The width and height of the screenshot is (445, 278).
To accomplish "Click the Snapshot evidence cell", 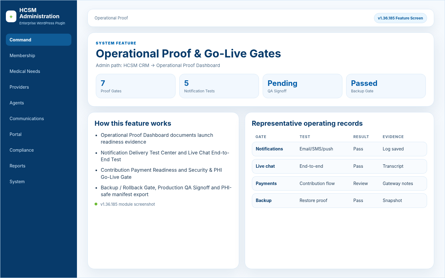I will pyautogui.click(x=392, y=200).
